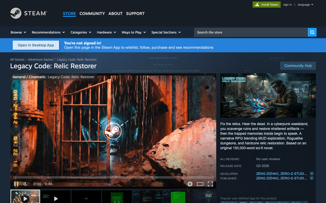
Task: Click the Adventure Games breadcrumb
Action: click(x=41, y=59)
